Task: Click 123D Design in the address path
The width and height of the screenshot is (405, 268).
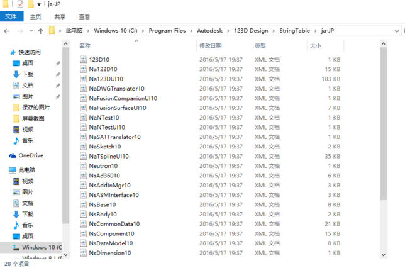Action: point(251,31)
